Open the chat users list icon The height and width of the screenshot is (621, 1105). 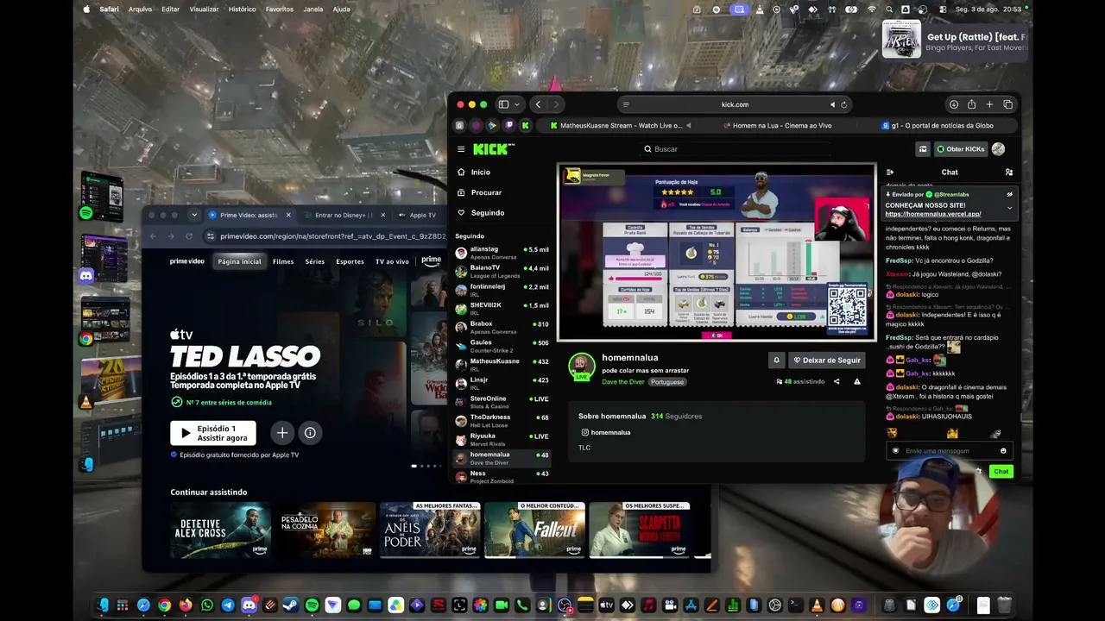pos(1009,172)
